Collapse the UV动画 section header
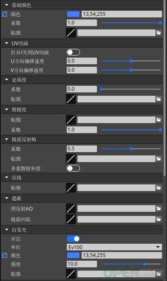The image size is (167, 281). tap(7, 43)
